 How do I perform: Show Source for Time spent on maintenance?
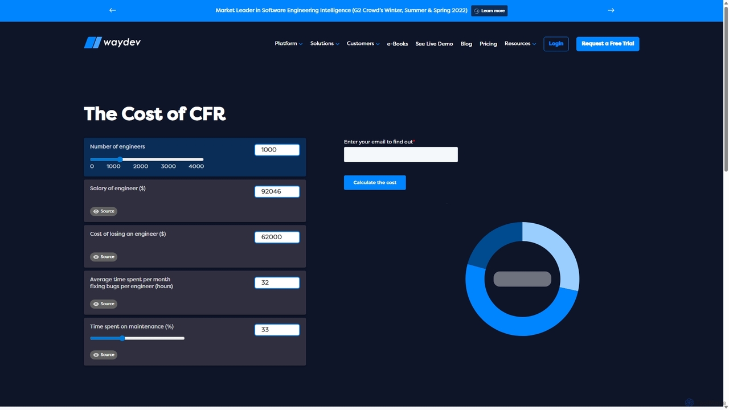(104, 355)
